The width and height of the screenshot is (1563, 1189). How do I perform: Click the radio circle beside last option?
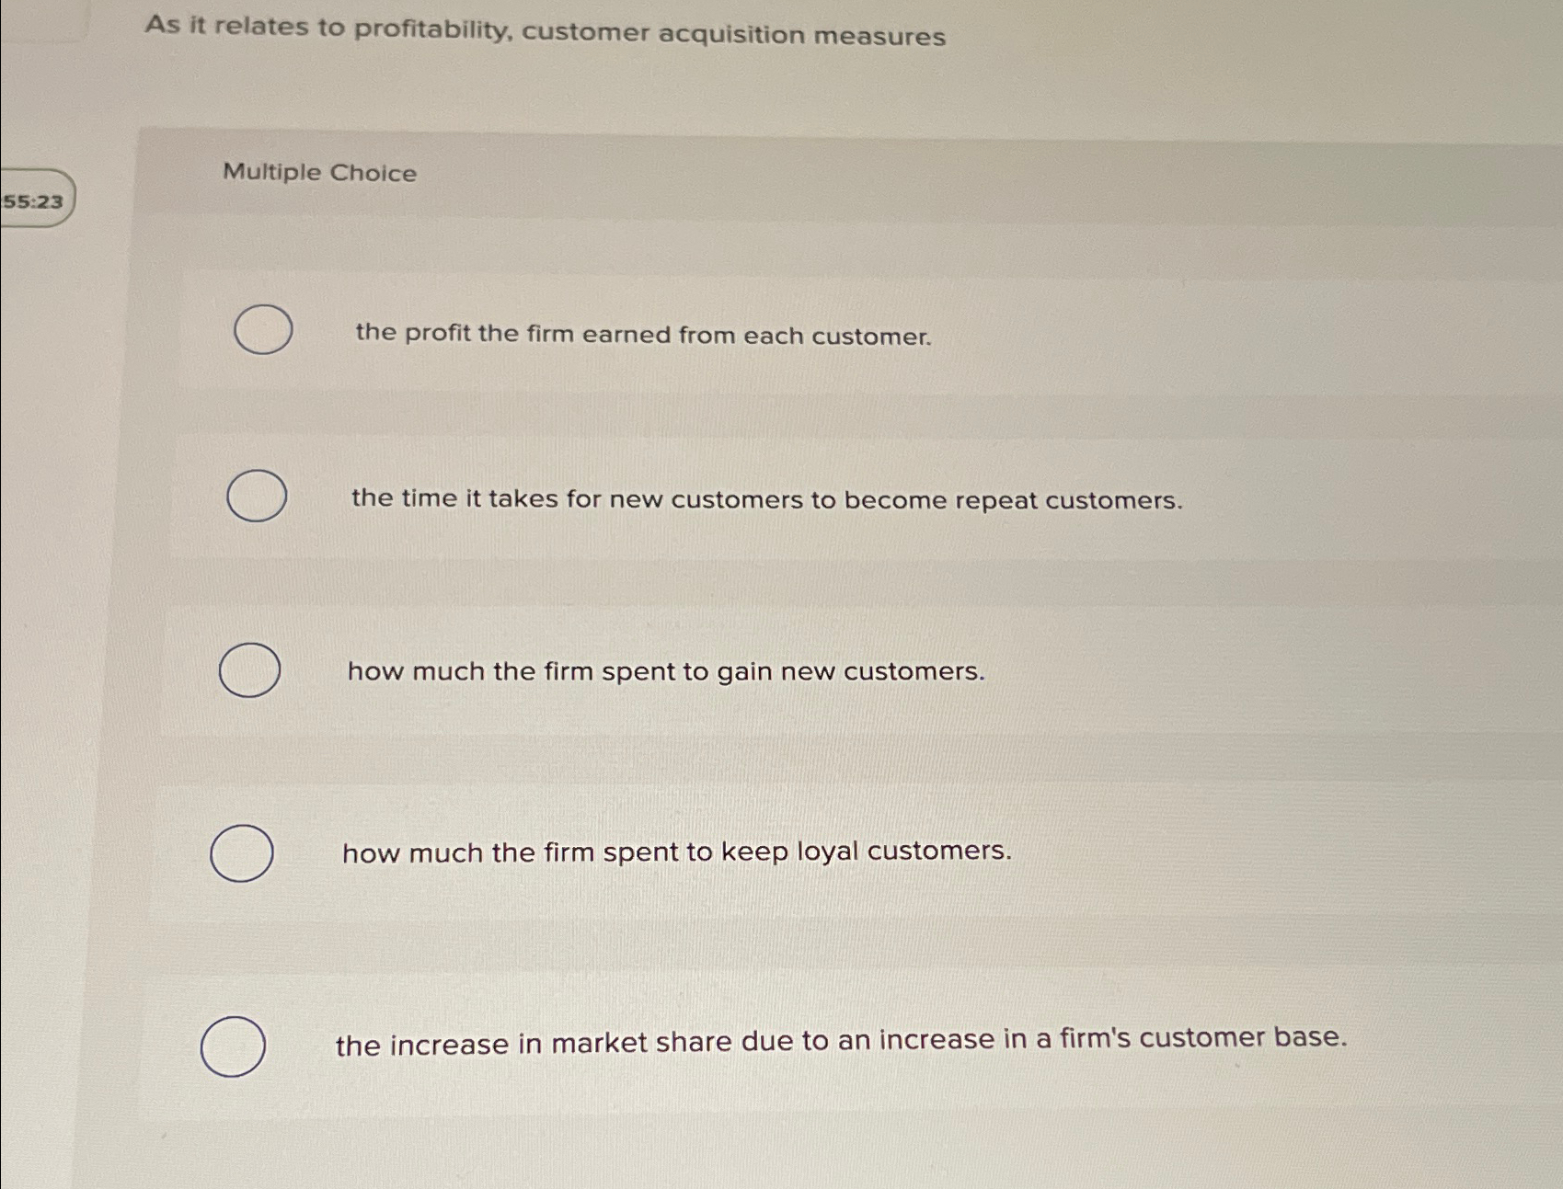coord(235,1045)
